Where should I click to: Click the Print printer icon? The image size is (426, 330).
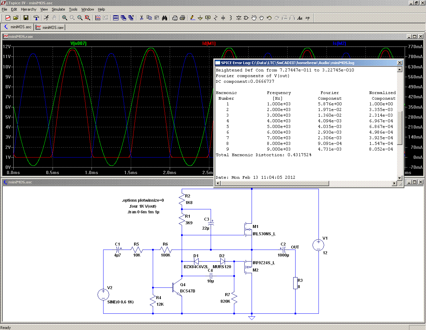[182, 18]
